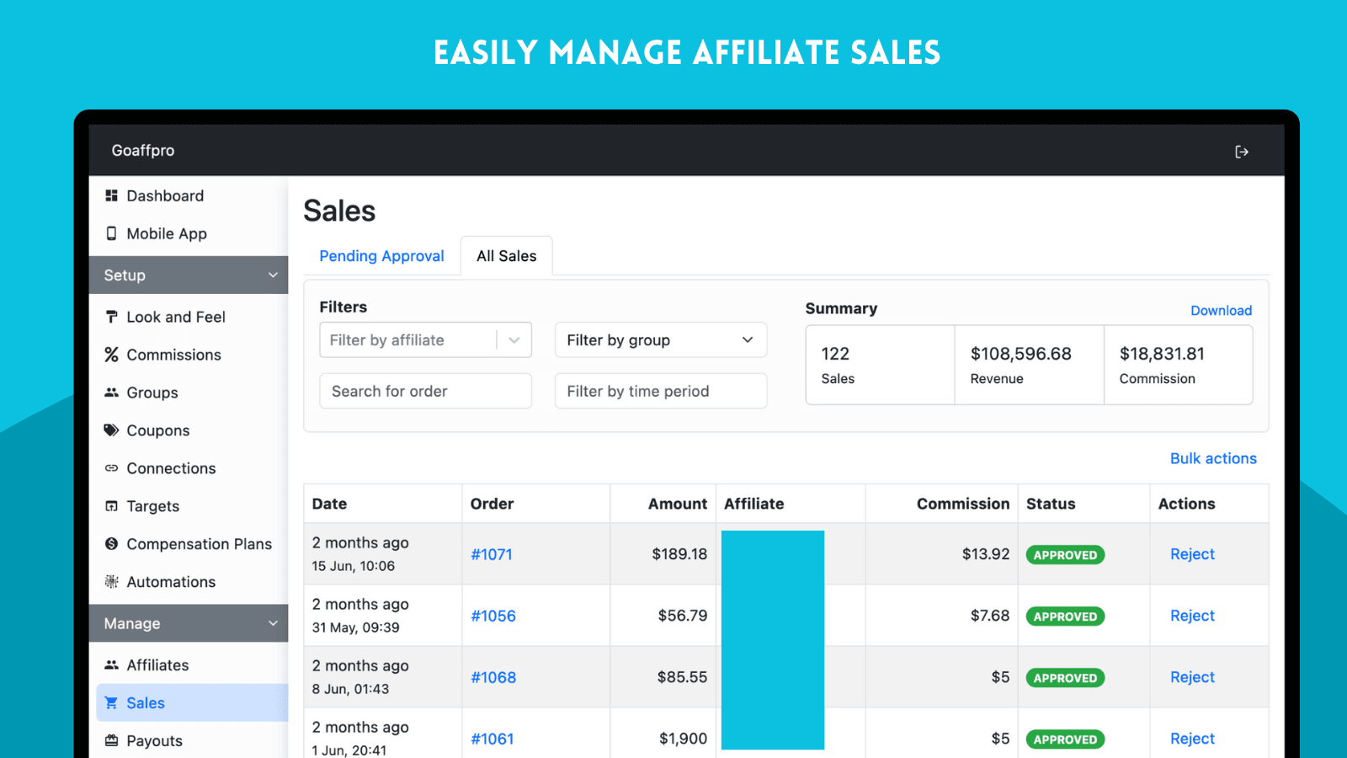Switch to the Pending Approval tab

click(x=381, y=255)
